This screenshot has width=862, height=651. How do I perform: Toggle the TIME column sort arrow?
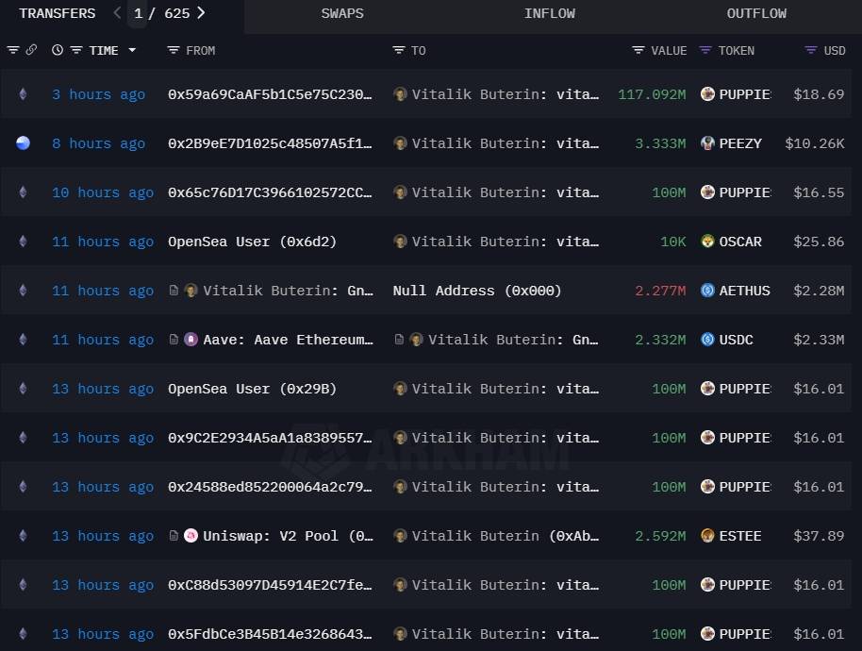coord(132,50)
